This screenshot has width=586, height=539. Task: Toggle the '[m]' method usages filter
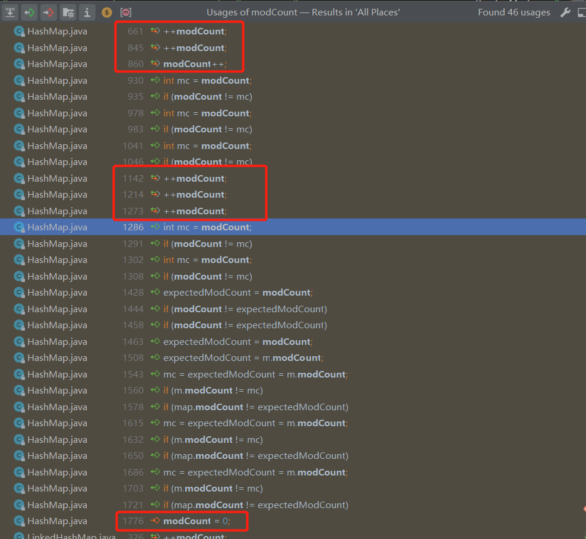coord(125,12)
